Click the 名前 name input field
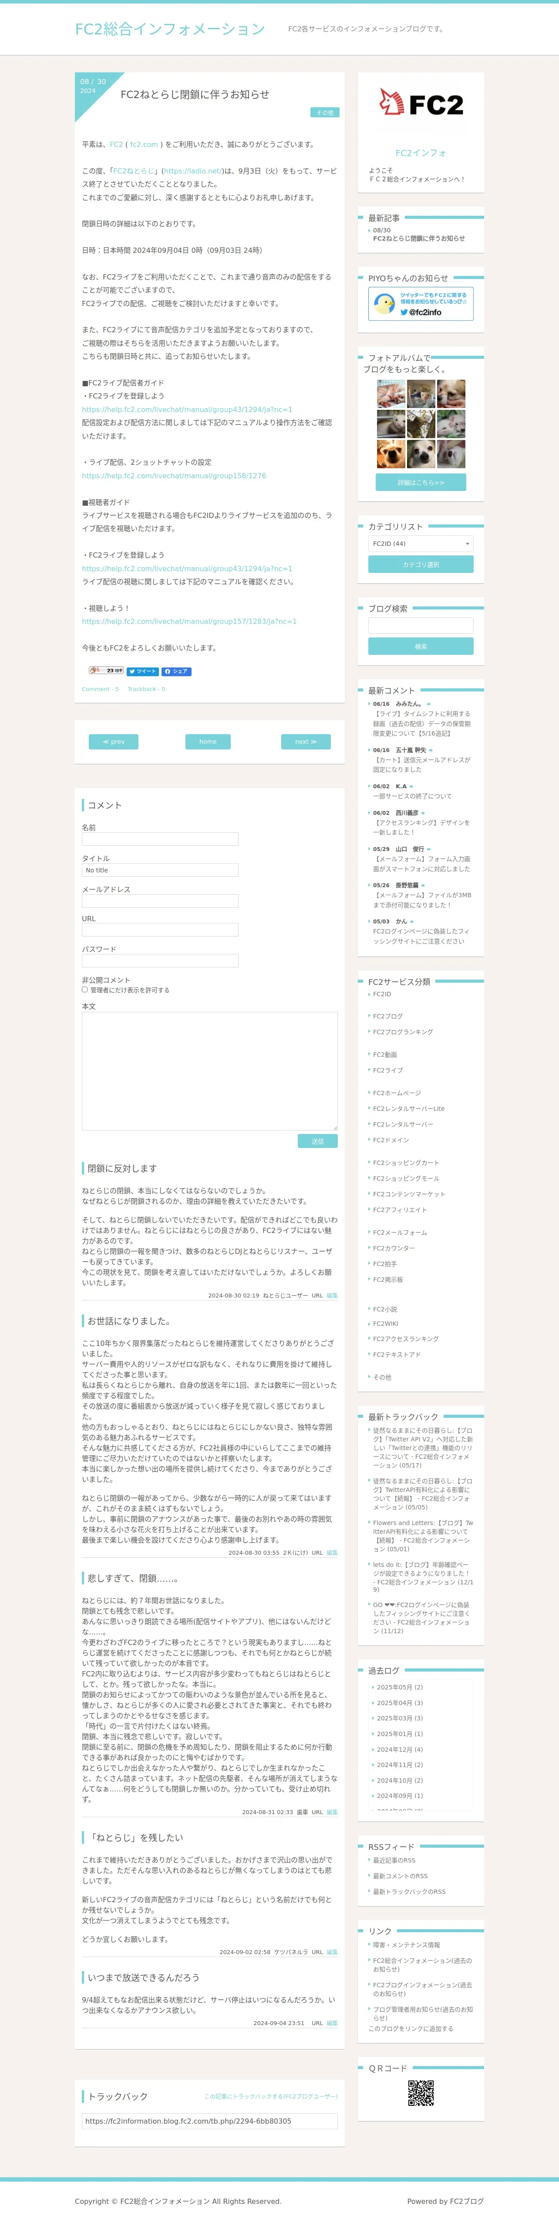The width and height of the screenshot is (559, 2220). click(x=160, y=839)
